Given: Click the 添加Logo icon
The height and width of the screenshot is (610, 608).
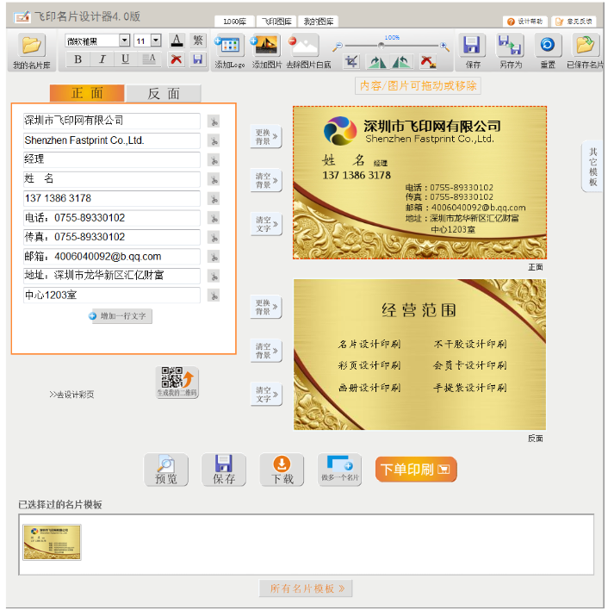Looking at the screenshot, I should click(x=228, y=47).
